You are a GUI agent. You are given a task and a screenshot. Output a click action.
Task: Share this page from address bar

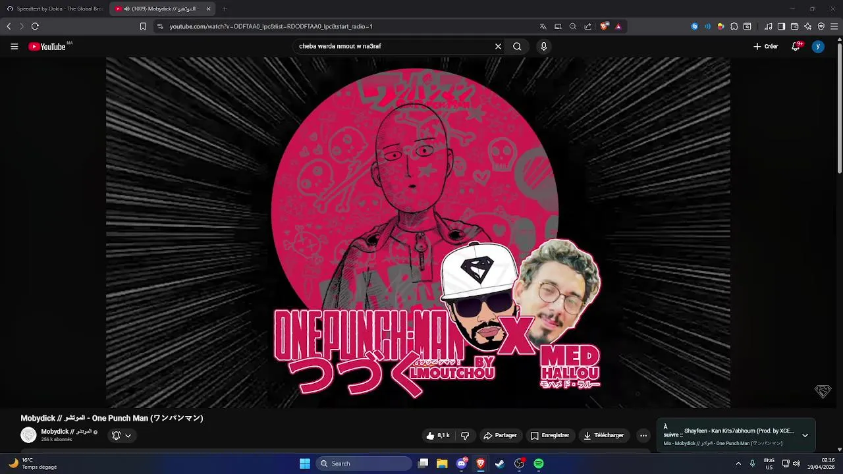click(x=587, y=26)
